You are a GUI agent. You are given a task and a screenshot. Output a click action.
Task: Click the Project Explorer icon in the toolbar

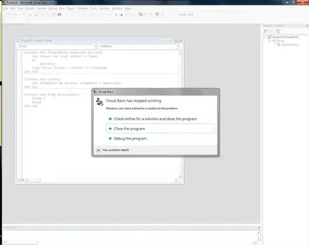141,14
